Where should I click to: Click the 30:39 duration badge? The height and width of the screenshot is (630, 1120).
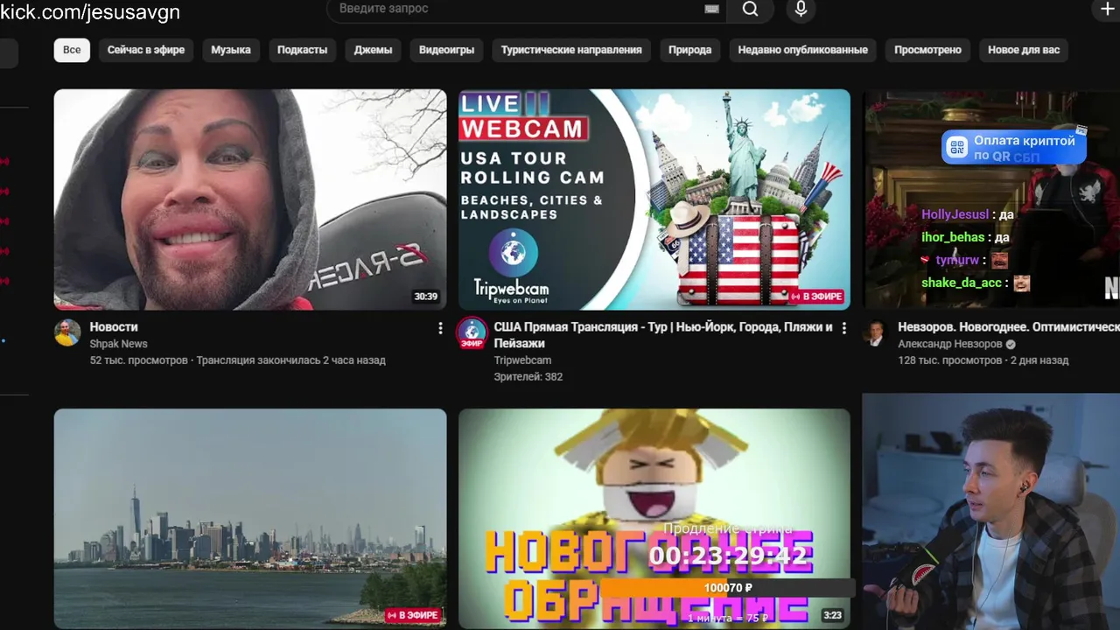coord(426,297)
